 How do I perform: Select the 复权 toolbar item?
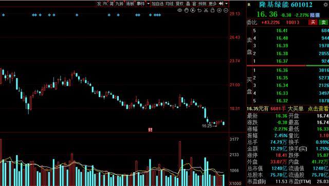179,4
